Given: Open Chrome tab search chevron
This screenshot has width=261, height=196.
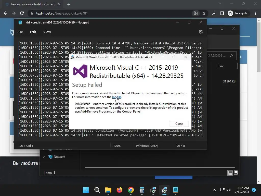Looking at the screenshot, I should 220,4.
